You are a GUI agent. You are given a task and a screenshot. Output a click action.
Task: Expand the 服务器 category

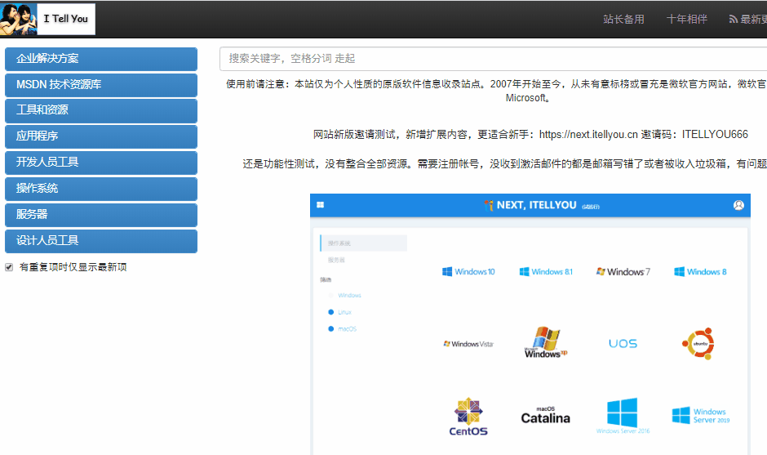click(101, 215)
